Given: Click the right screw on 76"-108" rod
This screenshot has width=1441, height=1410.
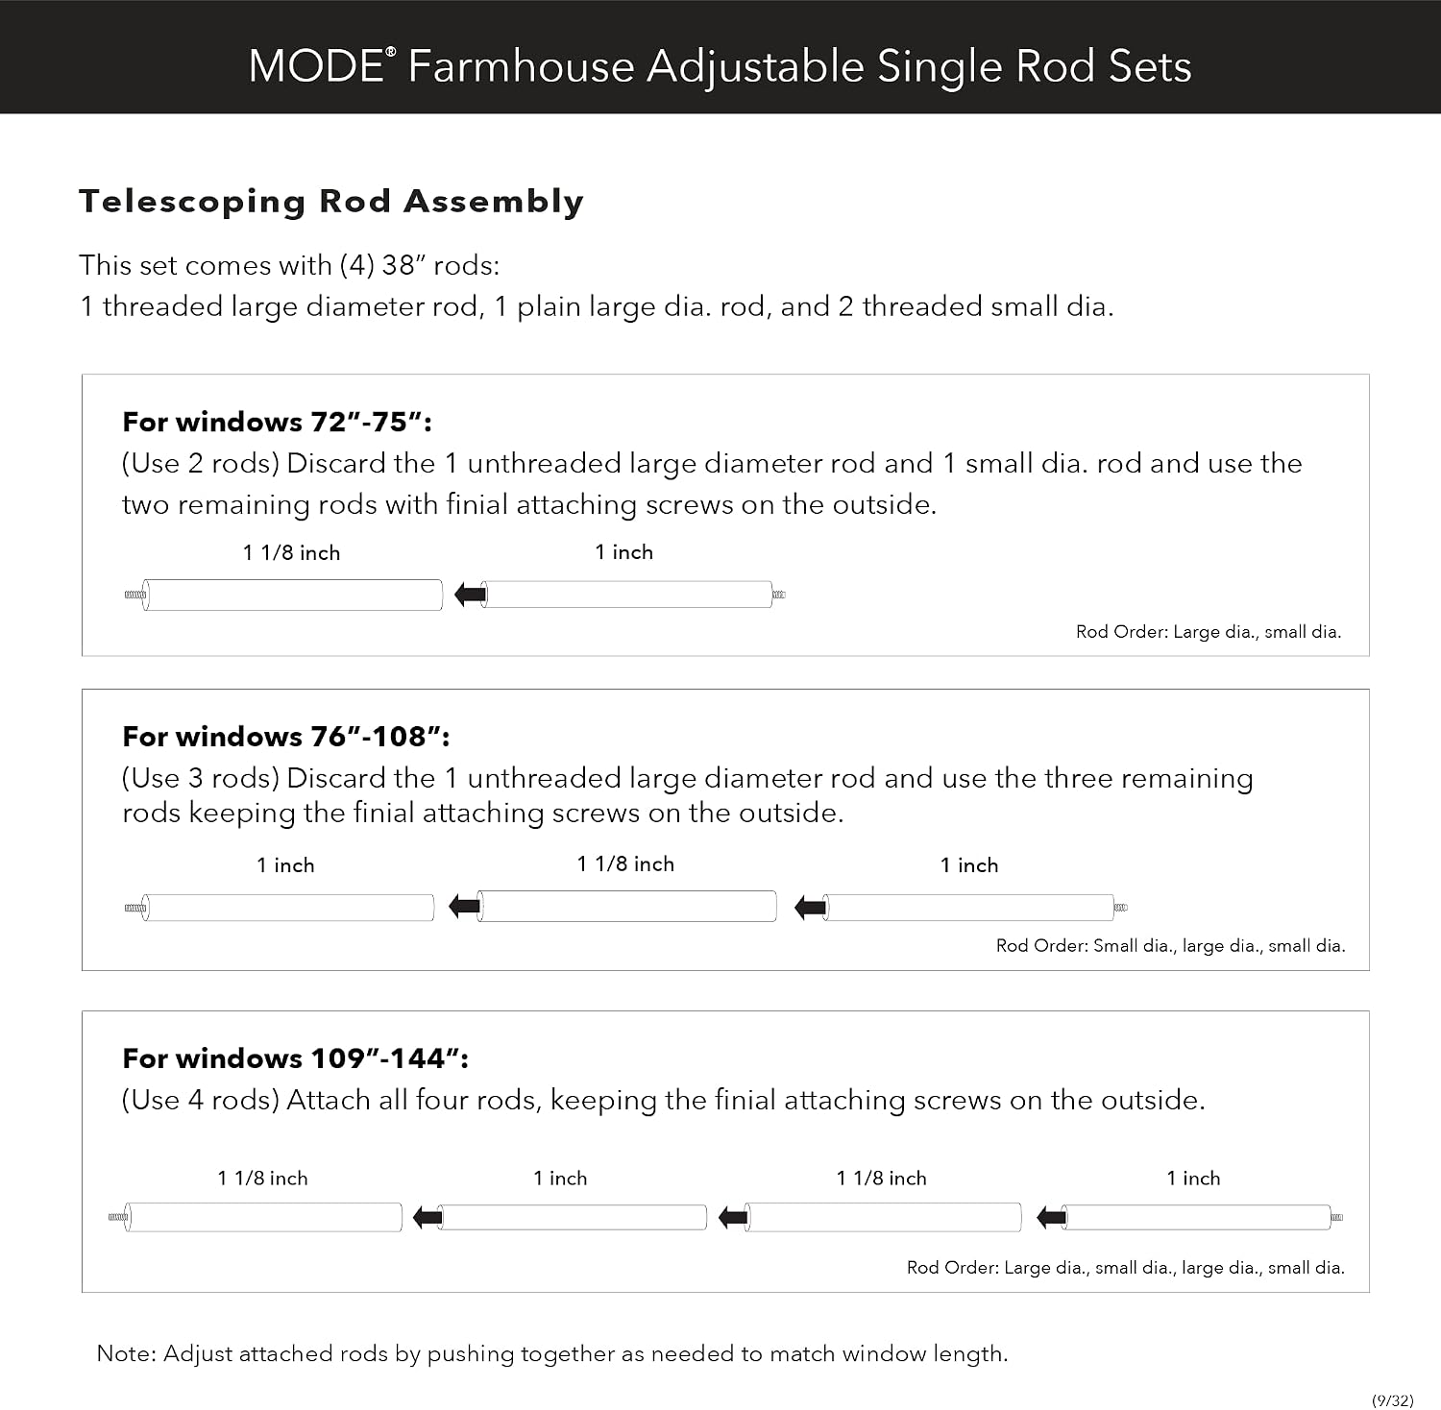Looking at the screenshot, I should (1120, 907).
